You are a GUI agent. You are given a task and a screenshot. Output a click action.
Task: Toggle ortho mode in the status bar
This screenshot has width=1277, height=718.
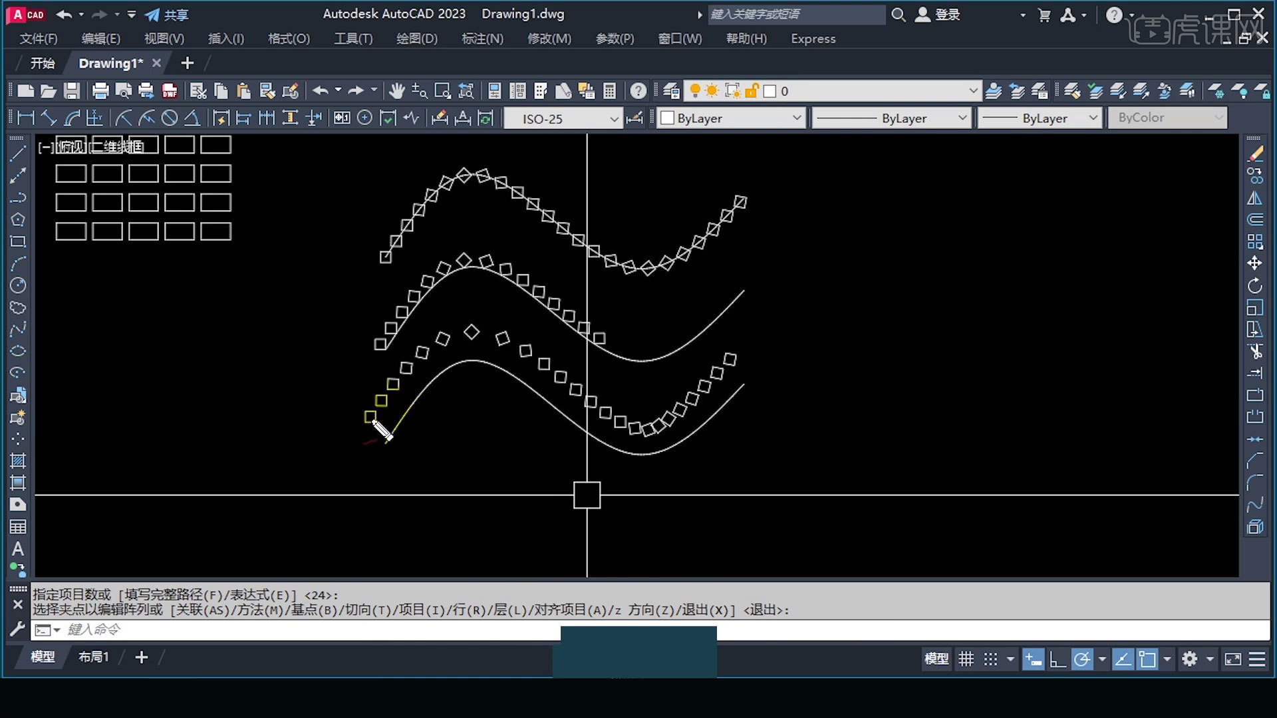[1058, 659]
